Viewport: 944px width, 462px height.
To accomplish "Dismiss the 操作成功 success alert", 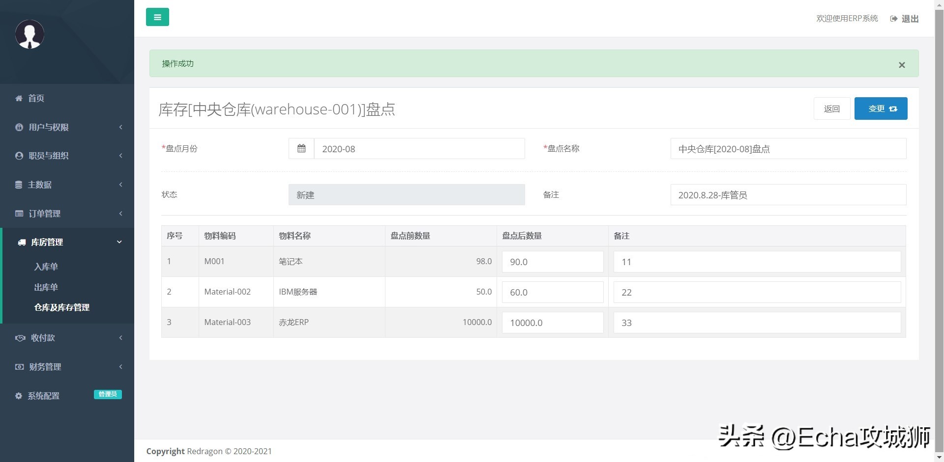I will click(902, 64).
